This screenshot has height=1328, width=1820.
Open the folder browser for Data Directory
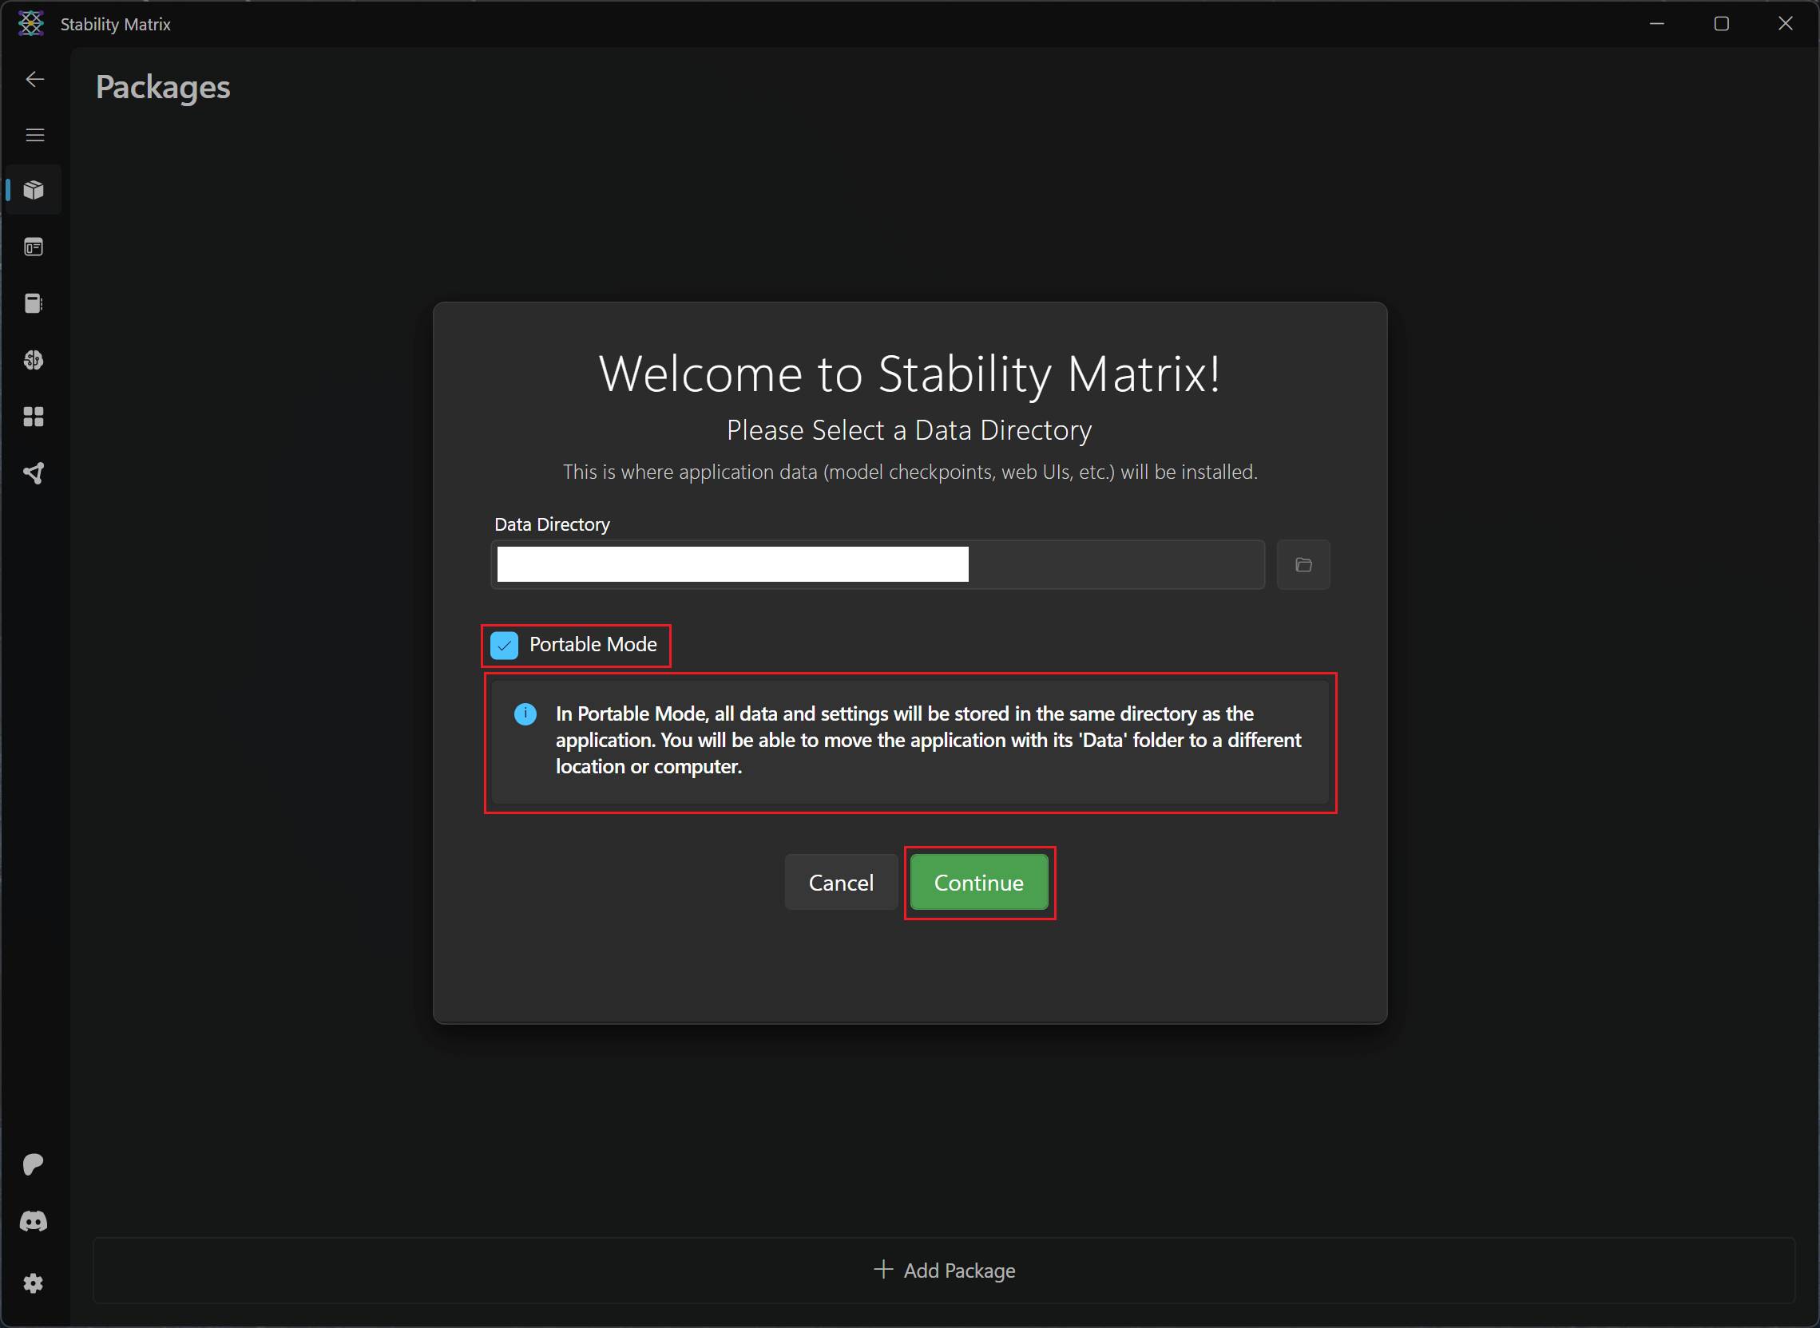pyautogui.click(x=1303, y=563)
